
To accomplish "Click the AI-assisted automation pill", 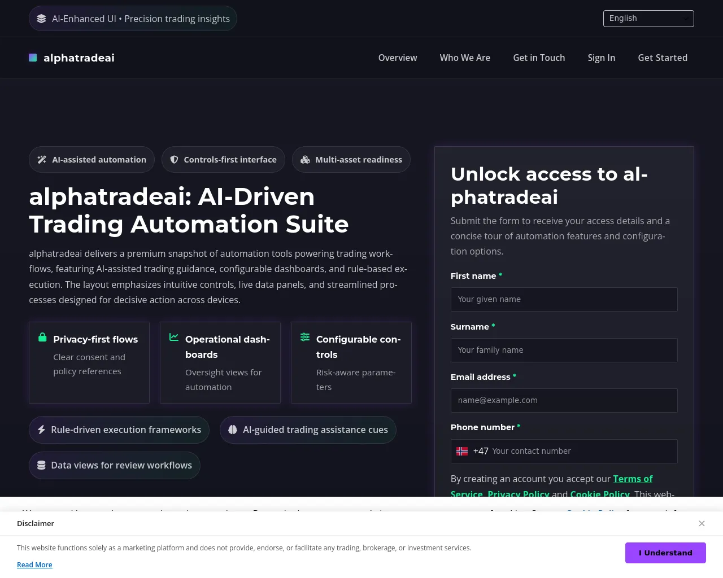I will point(92,160).
